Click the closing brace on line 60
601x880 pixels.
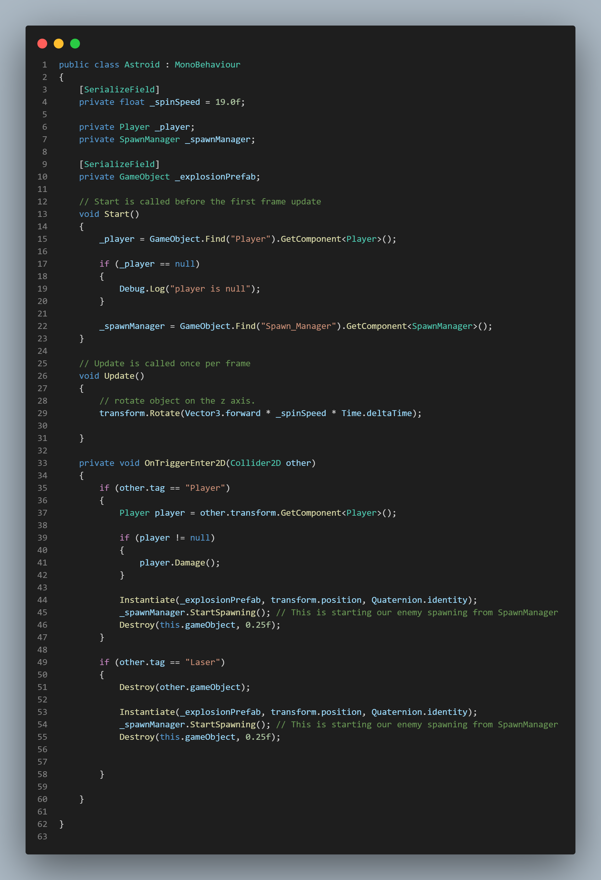click(82, 799)
